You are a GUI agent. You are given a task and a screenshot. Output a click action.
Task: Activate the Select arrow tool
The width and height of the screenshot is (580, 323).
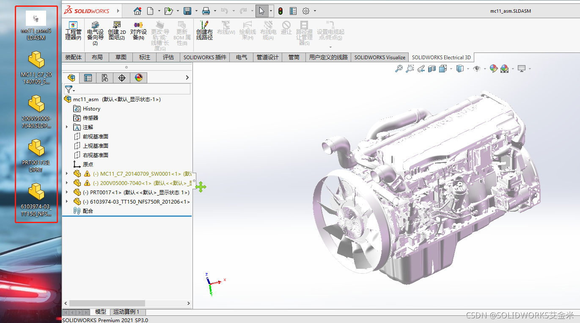pyautogui.click(x=262, y=11)
